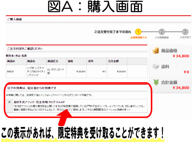The image size is (192, 142).
Task: Click the 商品価格 label in summary panel
Action: [169, 51]
